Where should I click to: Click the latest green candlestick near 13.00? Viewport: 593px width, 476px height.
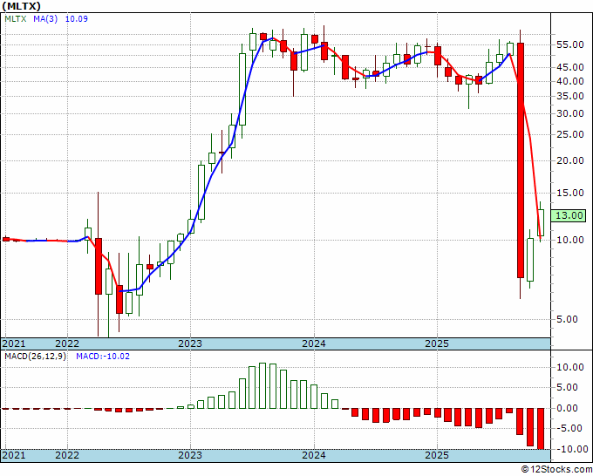click(541, 222)
